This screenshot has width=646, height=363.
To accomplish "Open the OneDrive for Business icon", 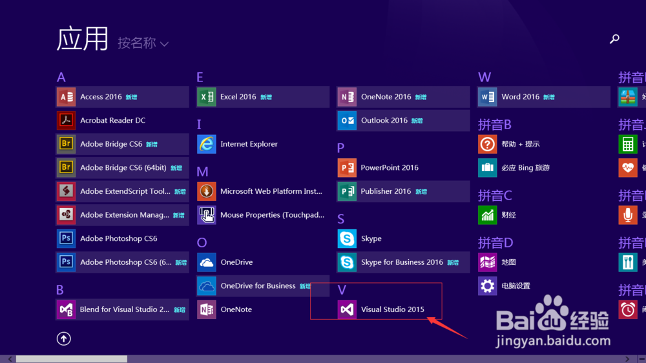I will [207, 286].
